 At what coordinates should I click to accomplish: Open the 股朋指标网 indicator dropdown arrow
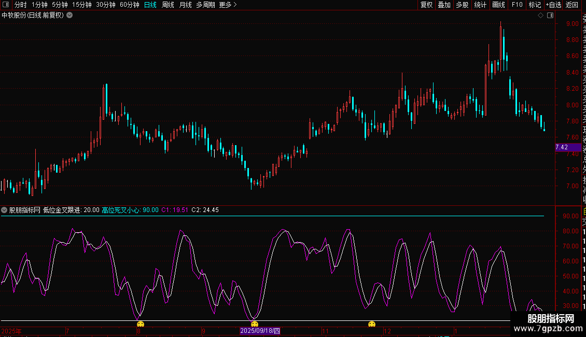pyautogui.click(x=5, y=210)
